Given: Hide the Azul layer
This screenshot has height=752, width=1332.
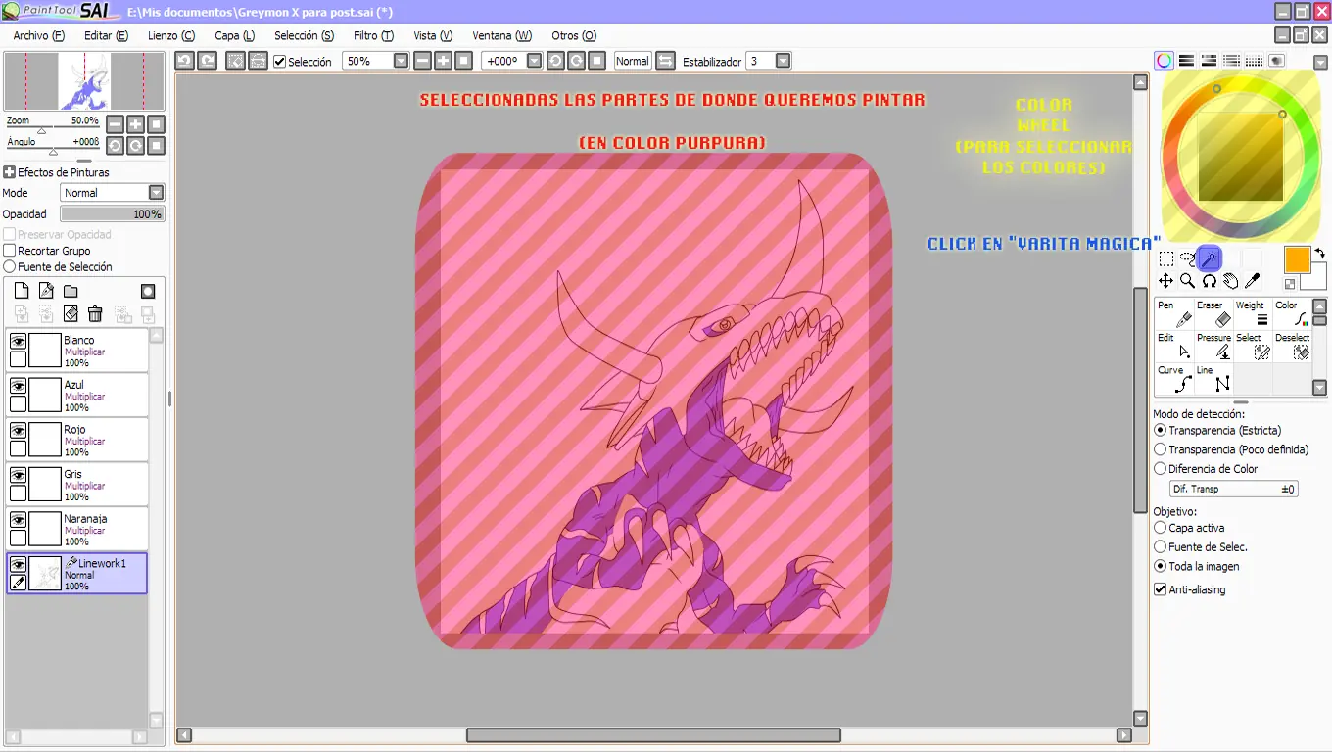Looking at the screenshot, I should tap(18, 386).
